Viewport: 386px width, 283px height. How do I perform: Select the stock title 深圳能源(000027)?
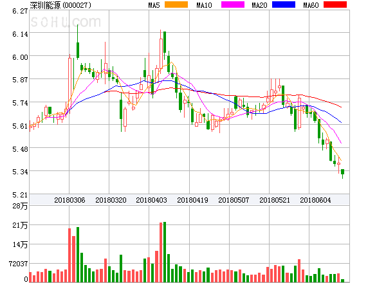coord(60,5)
